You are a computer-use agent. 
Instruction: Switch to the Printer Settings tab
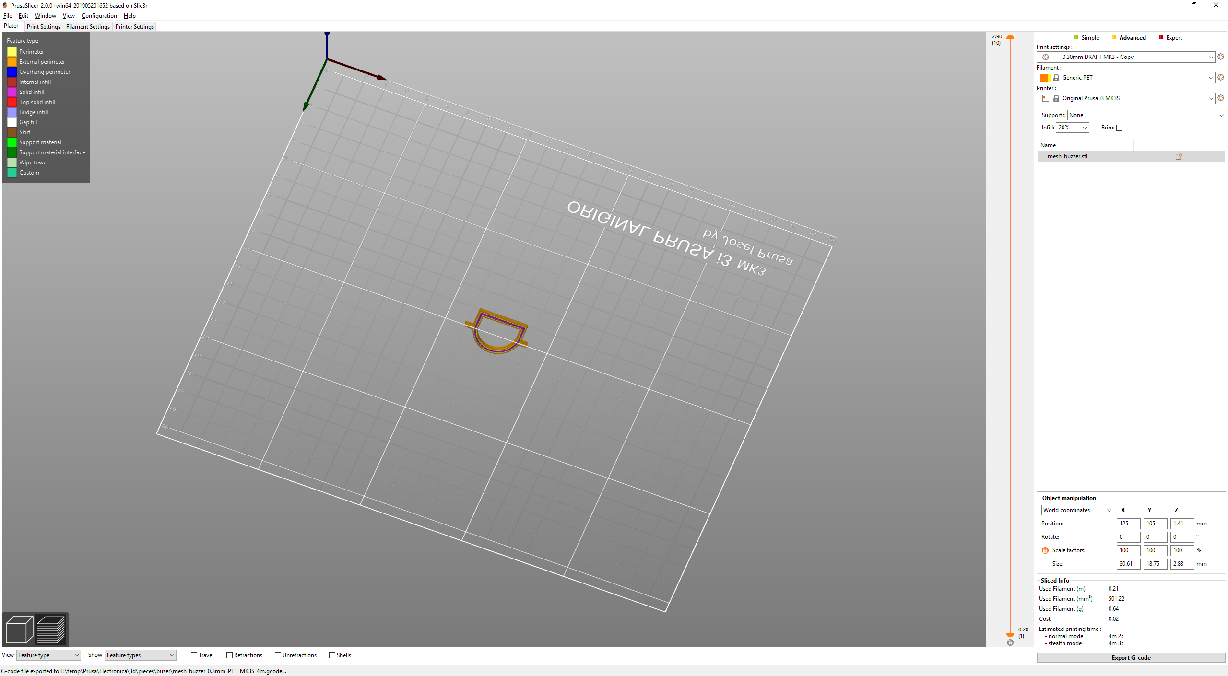click(x=135, y=27)
